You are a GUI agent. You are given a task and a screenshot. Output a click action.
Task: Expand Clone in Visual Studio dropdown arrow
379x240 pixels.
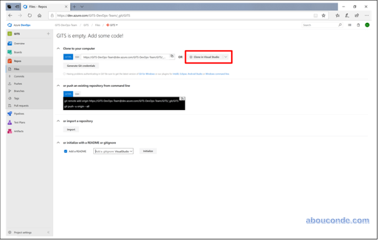(226, 57)
